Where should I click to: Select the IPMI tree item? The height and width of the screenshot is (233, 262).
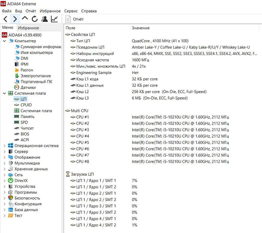coord(21,64)
